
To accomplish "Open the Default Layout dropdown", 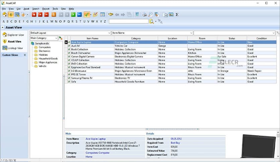I will coord(109,33).
